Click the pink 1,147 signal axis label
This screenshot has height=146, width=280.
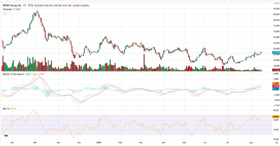[276, 86]
